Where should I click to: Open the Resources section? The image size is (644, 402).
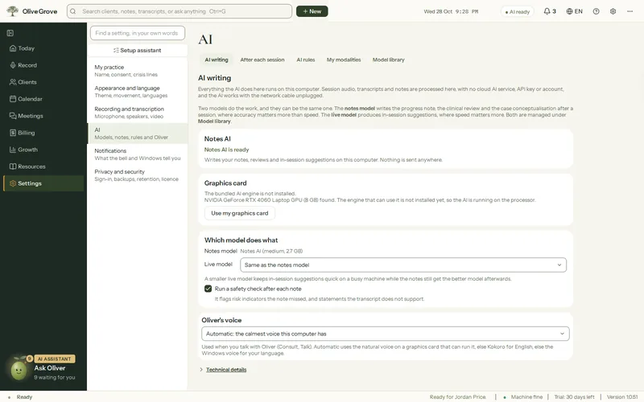(43, 166)
